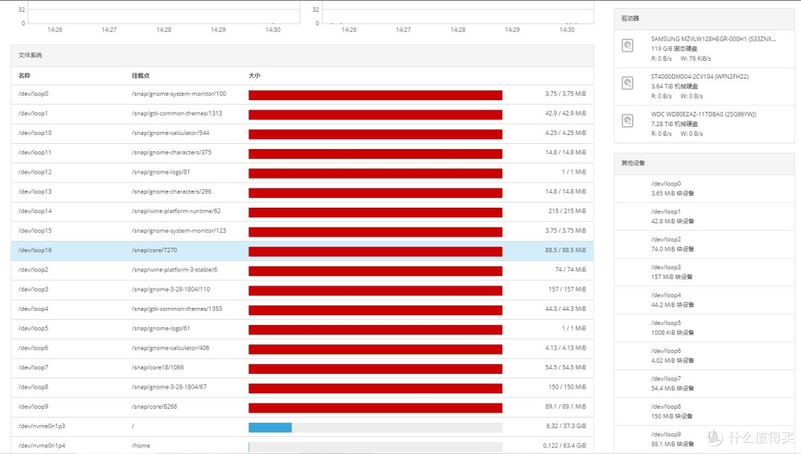Click the /home mount point

(x=141, y=446)
